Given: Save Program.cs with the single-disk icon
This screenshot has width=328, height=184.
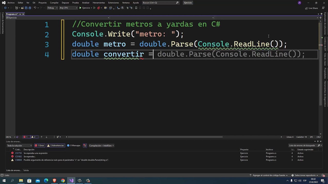Looking at the screenshot, I should tap(26, 8).
